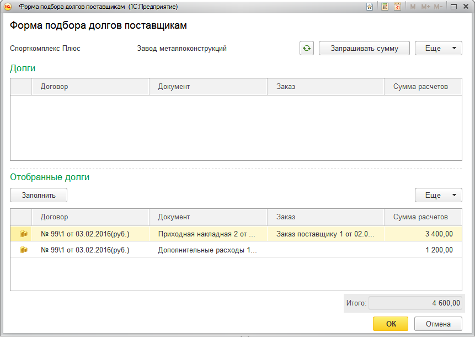
Task: Click the Спорткомплекс Плюс label
Action: [45, 49]
